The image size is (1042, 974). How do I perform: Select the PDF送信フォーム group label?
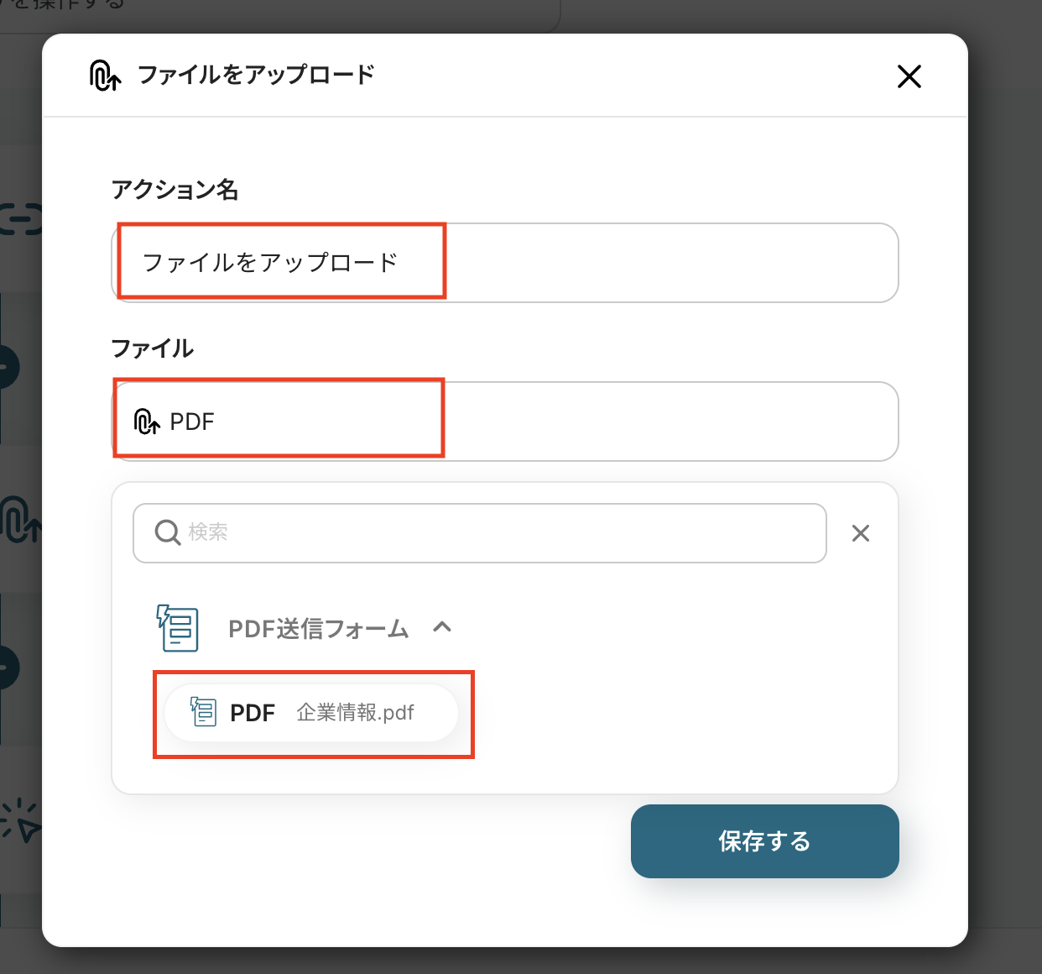[318, 629]
